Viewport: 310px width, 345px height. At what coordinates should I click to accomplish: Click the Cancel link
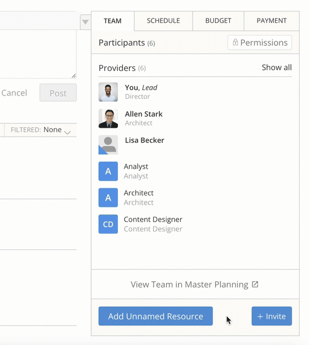[x=14, y=93]
